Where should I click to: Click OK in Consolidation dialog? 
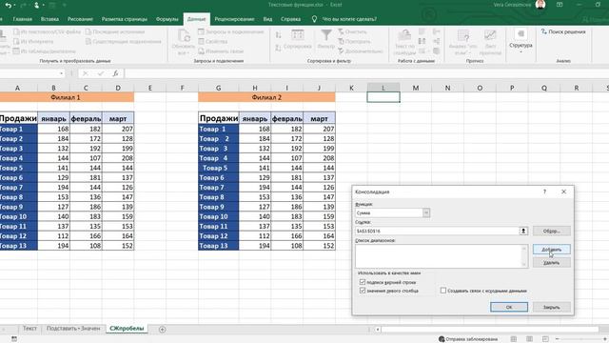[x=509, y=307]
